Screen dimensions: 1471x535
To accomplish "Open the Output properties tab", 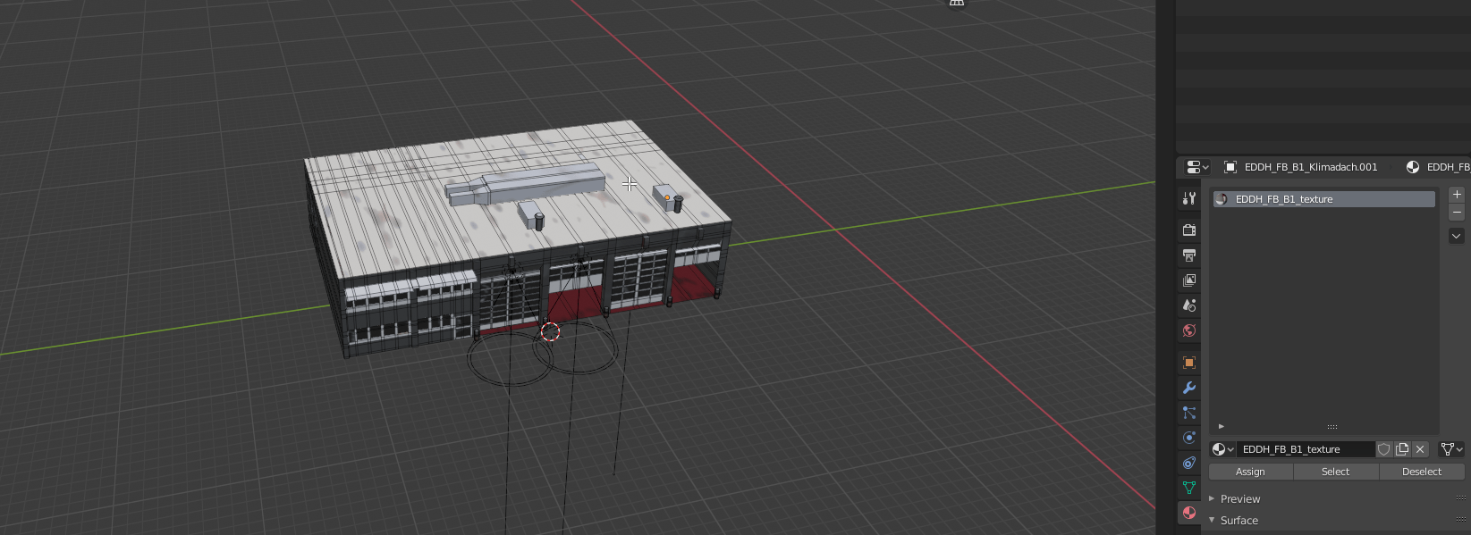I will tap(1188, 255).
